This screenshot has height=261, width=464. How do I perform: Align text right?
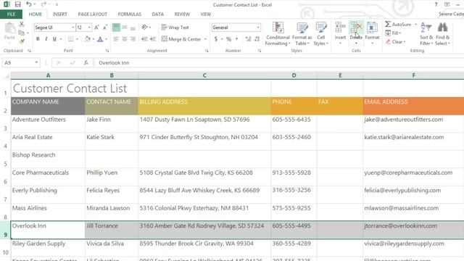[x=133, y=39]
